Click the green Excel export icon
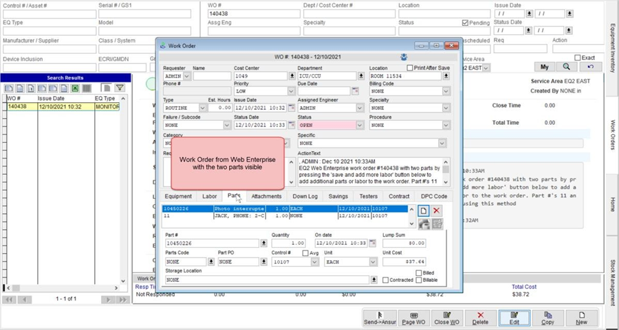 (75, 89)
